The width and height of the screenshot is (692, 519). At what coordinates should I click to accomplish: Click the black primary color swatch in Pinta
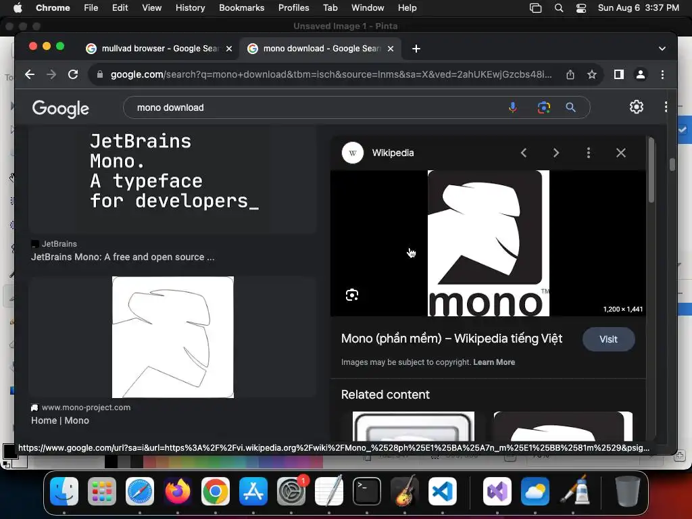click(x=9, y=451)
